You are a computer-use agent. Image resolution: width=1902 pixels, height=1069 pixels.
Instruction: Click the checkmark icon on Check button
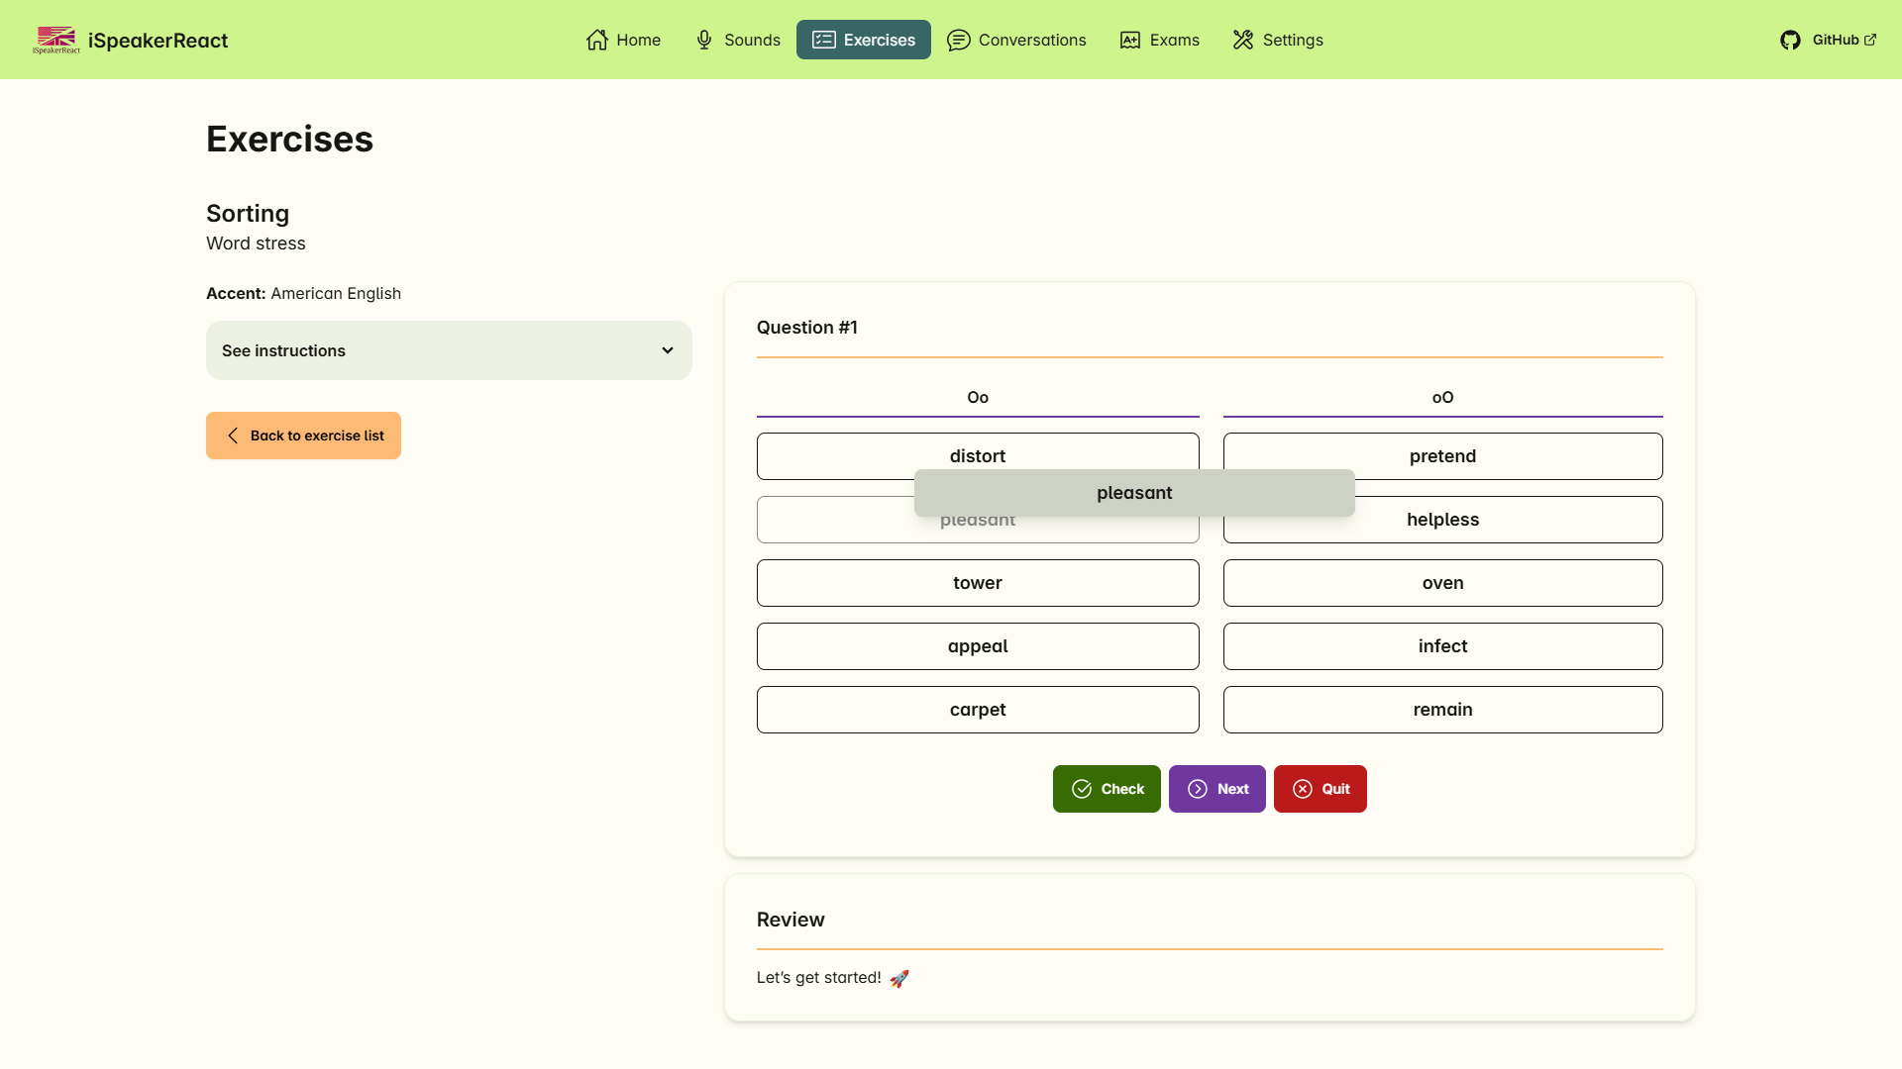coord(1082,789)
